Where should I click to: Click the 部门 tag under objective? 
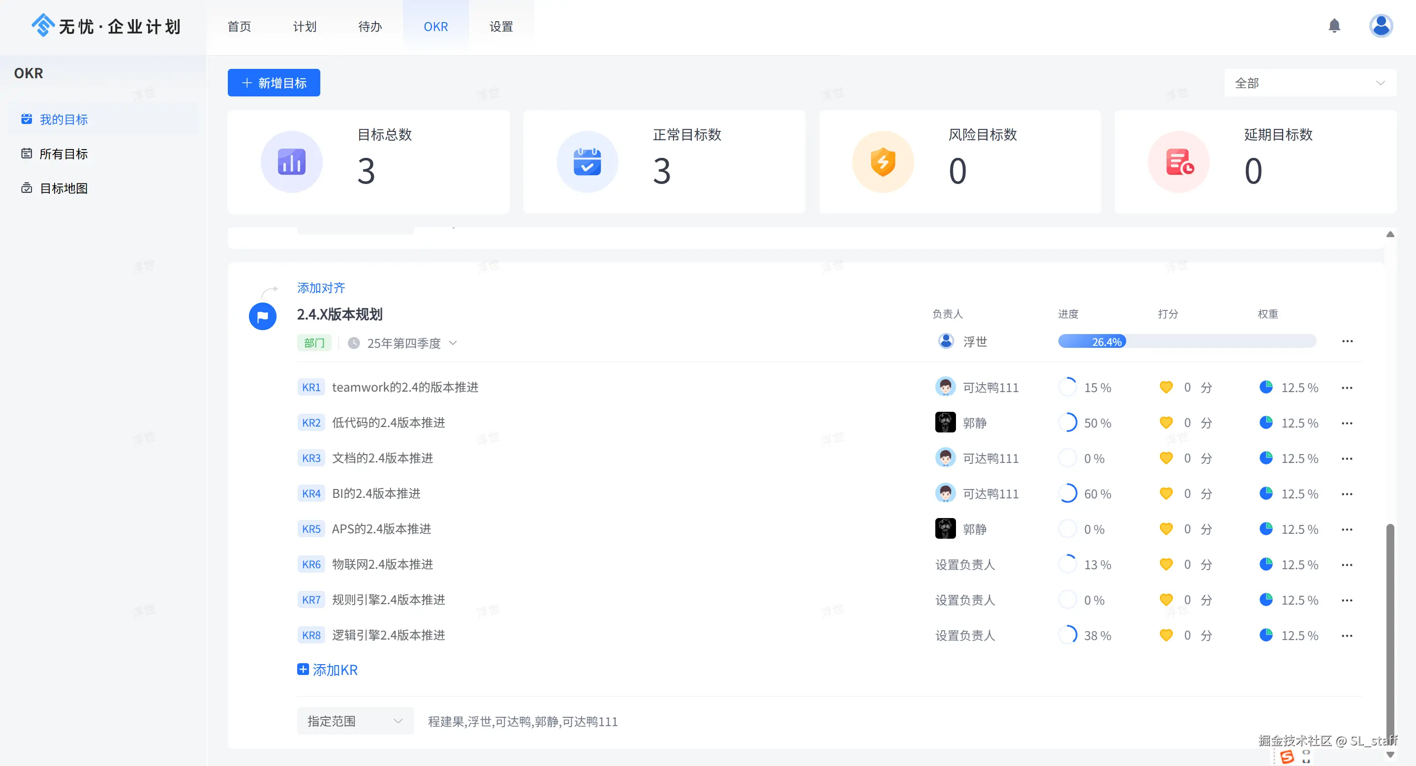314,343
